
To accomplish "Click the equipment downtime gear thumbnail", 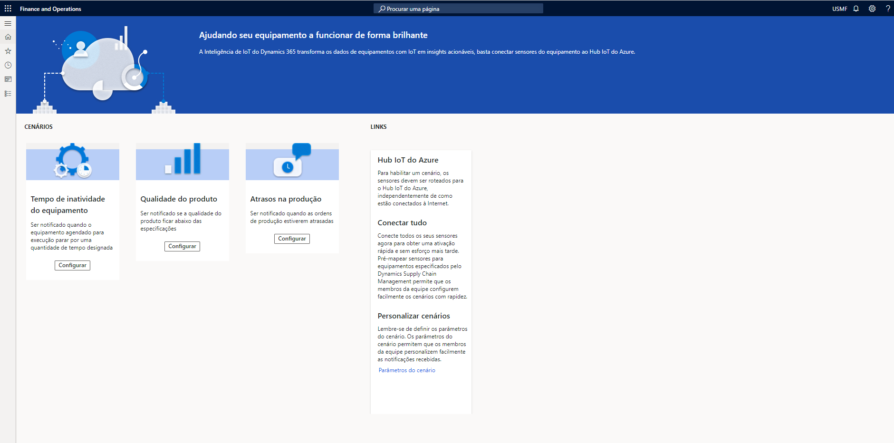I will coord(73,162).
